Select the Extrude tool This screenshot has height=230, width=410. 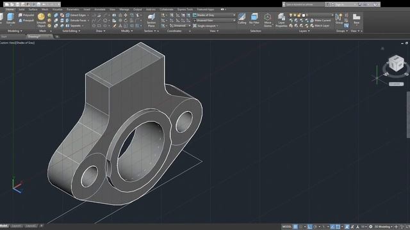(x=10, y=19)
